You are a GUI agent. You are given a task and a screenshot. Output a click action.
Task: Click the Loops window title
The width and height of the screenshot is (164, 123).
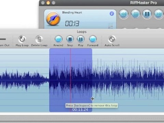click(x=82, y=32)
